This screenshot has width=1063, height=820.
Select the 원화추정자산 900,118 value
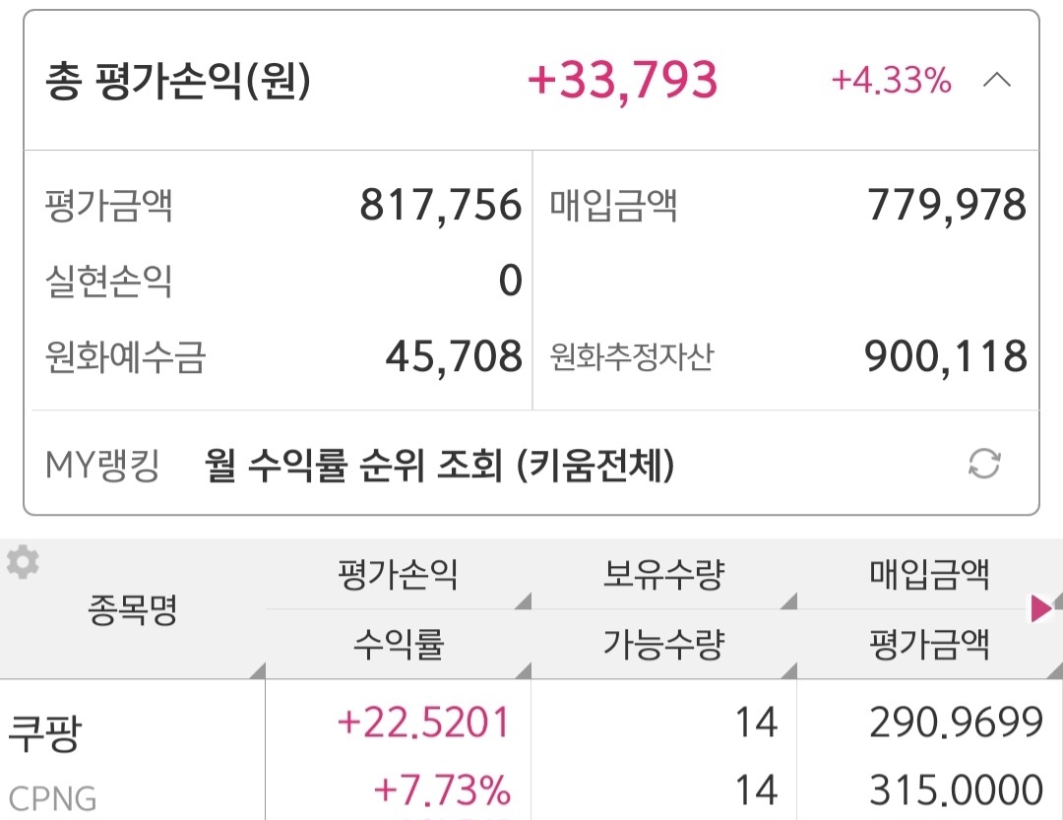(945, 356)
